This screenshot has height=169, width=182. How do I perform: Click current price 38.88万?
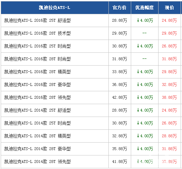point(169,97)
